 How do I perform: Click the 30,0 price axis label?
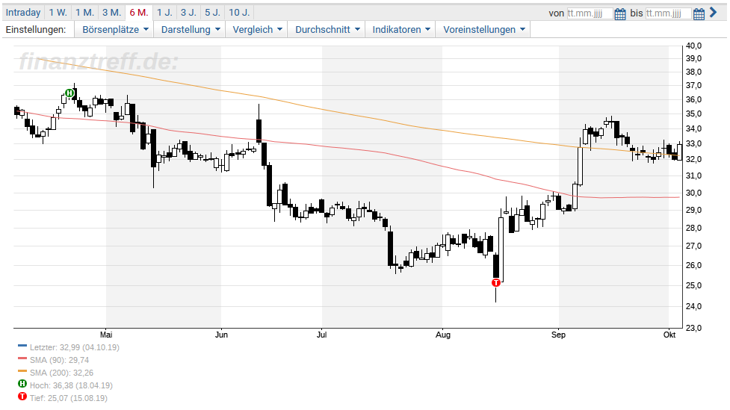[693, 193]
